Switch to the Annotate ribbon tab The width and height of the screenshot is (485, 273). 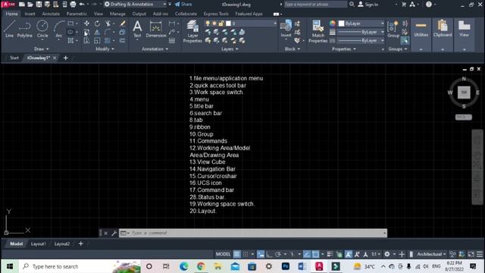click(x=51, y=14)
